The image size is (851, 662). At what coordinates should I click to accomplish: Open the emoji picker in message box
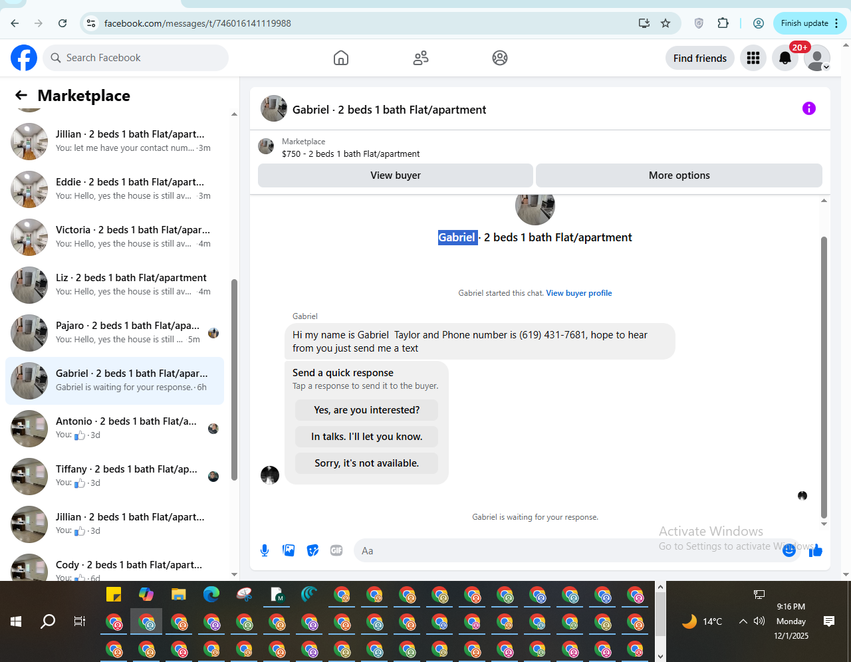tap(789, 550)
